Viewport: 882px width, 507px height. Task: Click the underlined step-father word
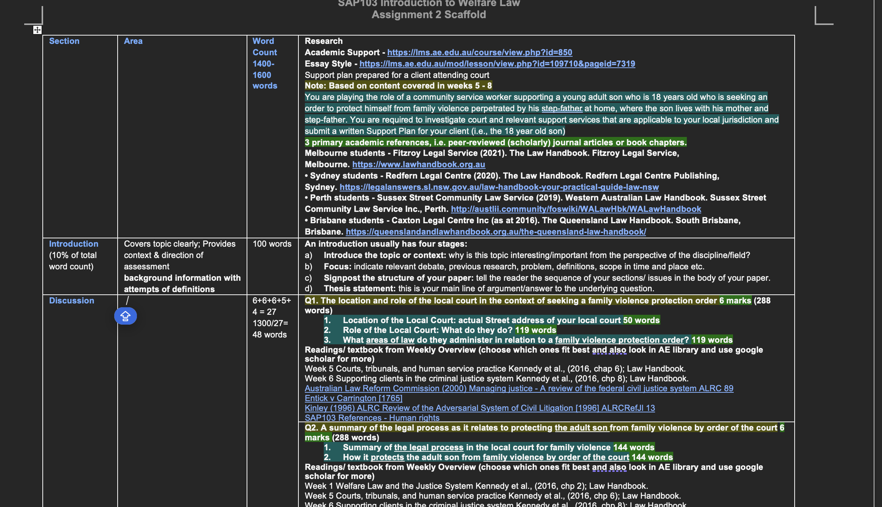562,109
